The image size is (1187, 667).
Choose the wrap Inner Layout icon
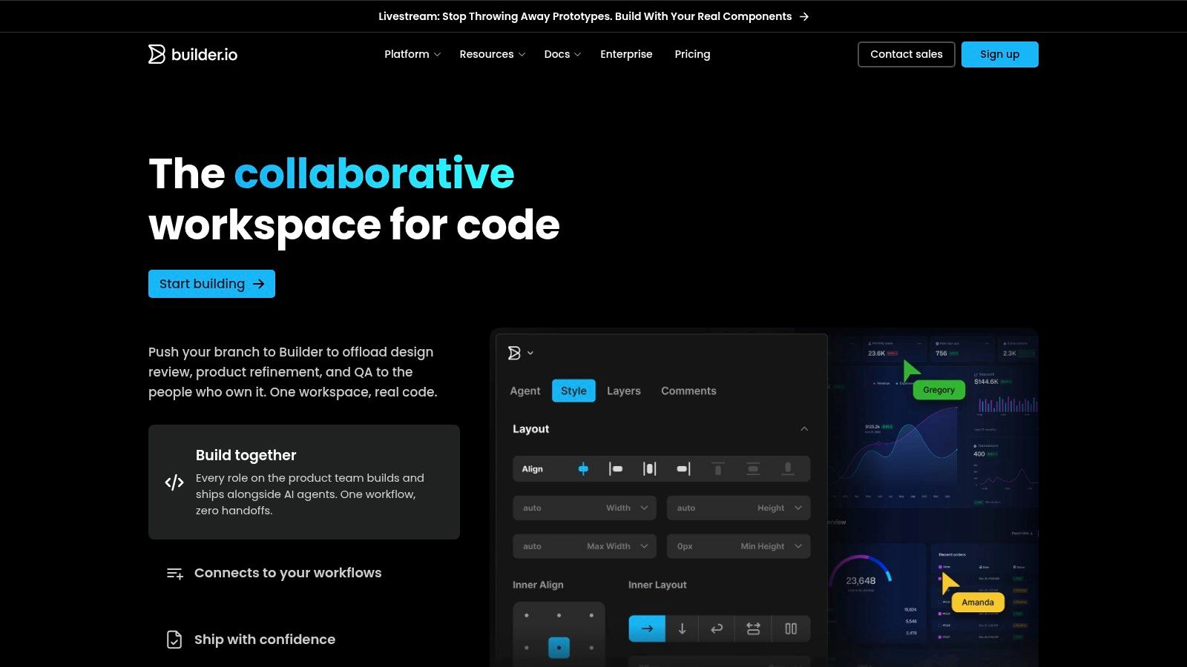tap(717, 628)
